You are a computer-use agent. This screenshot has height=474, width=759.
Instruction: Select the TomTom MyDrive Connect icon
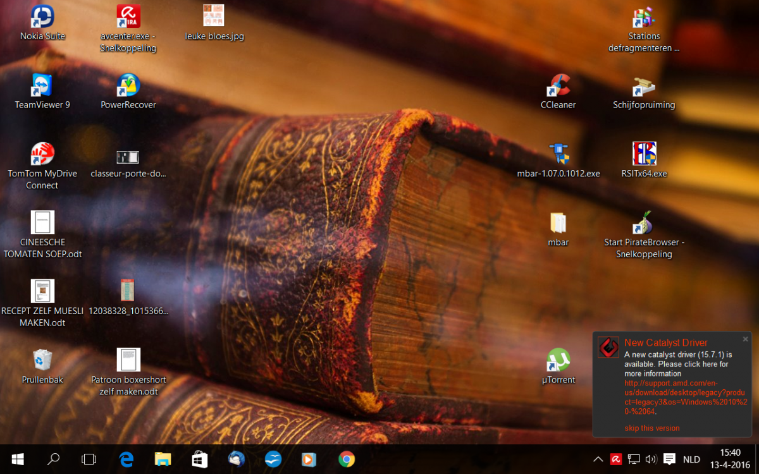coord(42,154)
